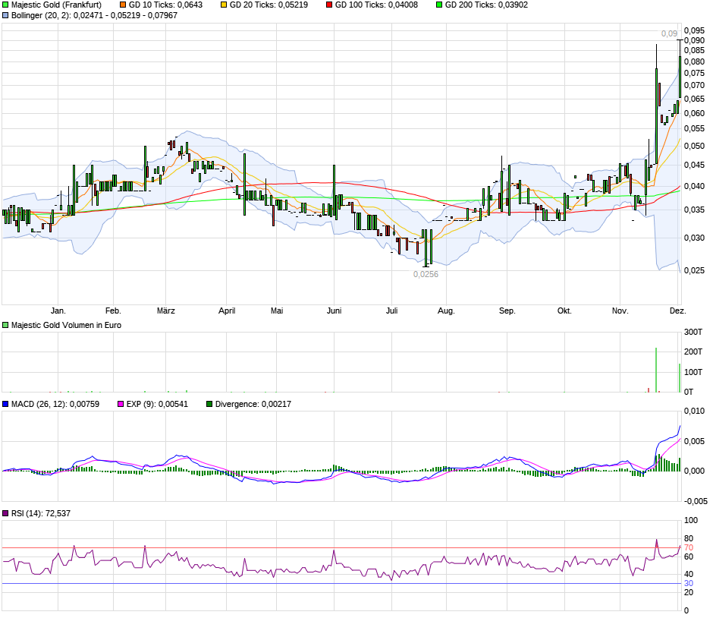The image size is (713, 618).
Task: Click the yellow GD 20 Ticks legend swatch
Action: point(224,5)
